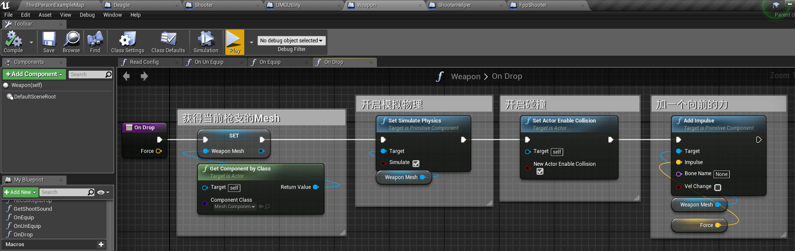Add a new macro with plus icon
Viewport: 795px width, 251px height.
(x=101, y=245)
